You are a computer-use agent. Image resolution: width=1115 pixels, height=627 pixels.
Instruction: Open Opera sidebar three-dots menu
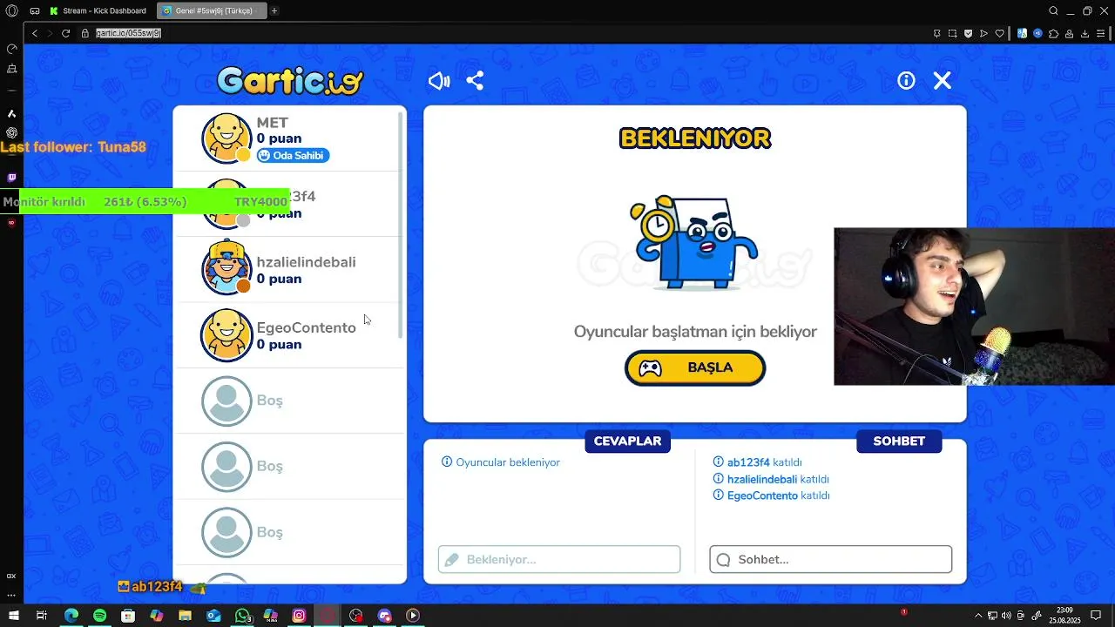(x=11, y=595)
